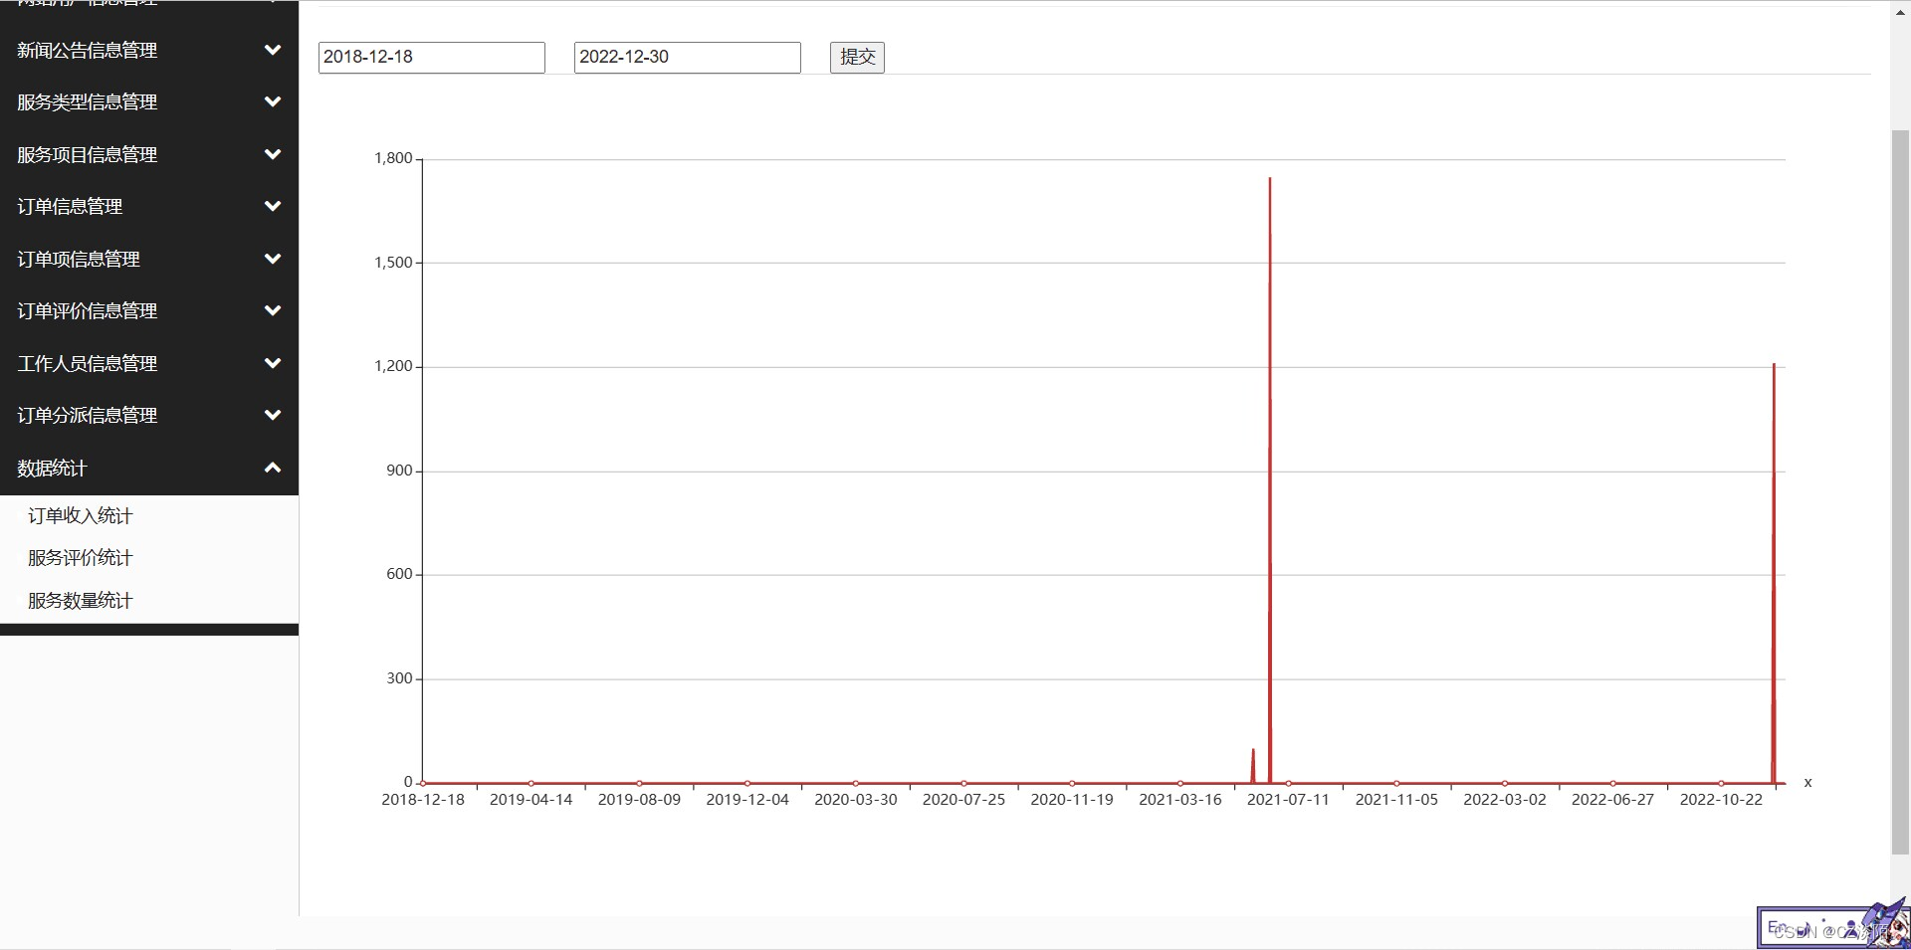Collapse 数据统计 up chevron
The width and height of the screenshot is (1911, 950).
272,468
